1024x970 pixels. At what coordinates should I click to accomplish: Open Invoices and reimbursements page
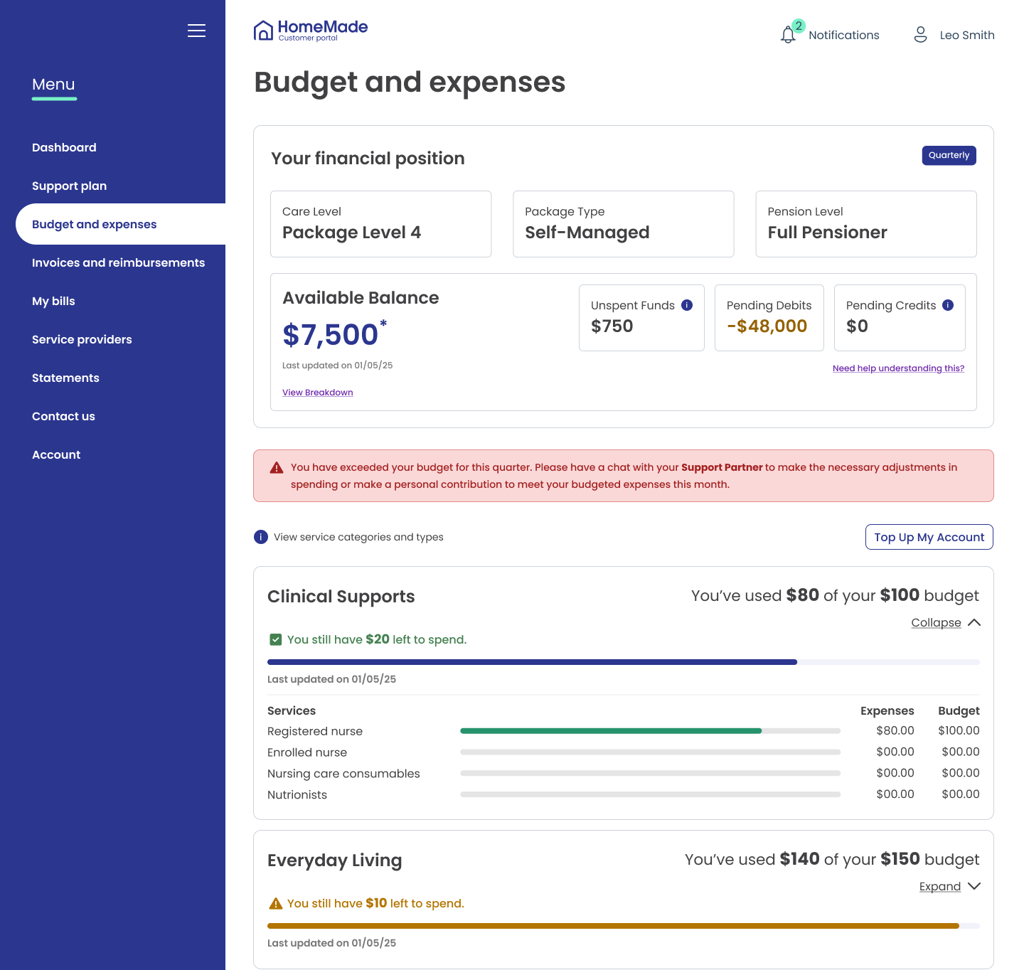coord(118,262)
